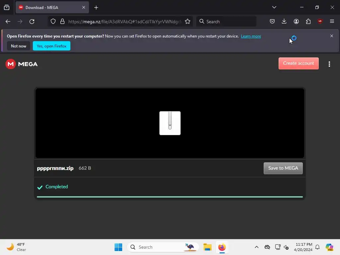Open File Explorer from taskbar

coord(207,247)
